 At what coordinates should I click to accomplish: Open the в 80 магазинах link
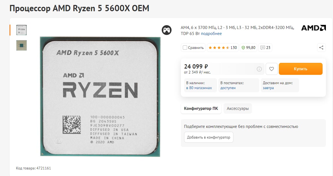199,88
